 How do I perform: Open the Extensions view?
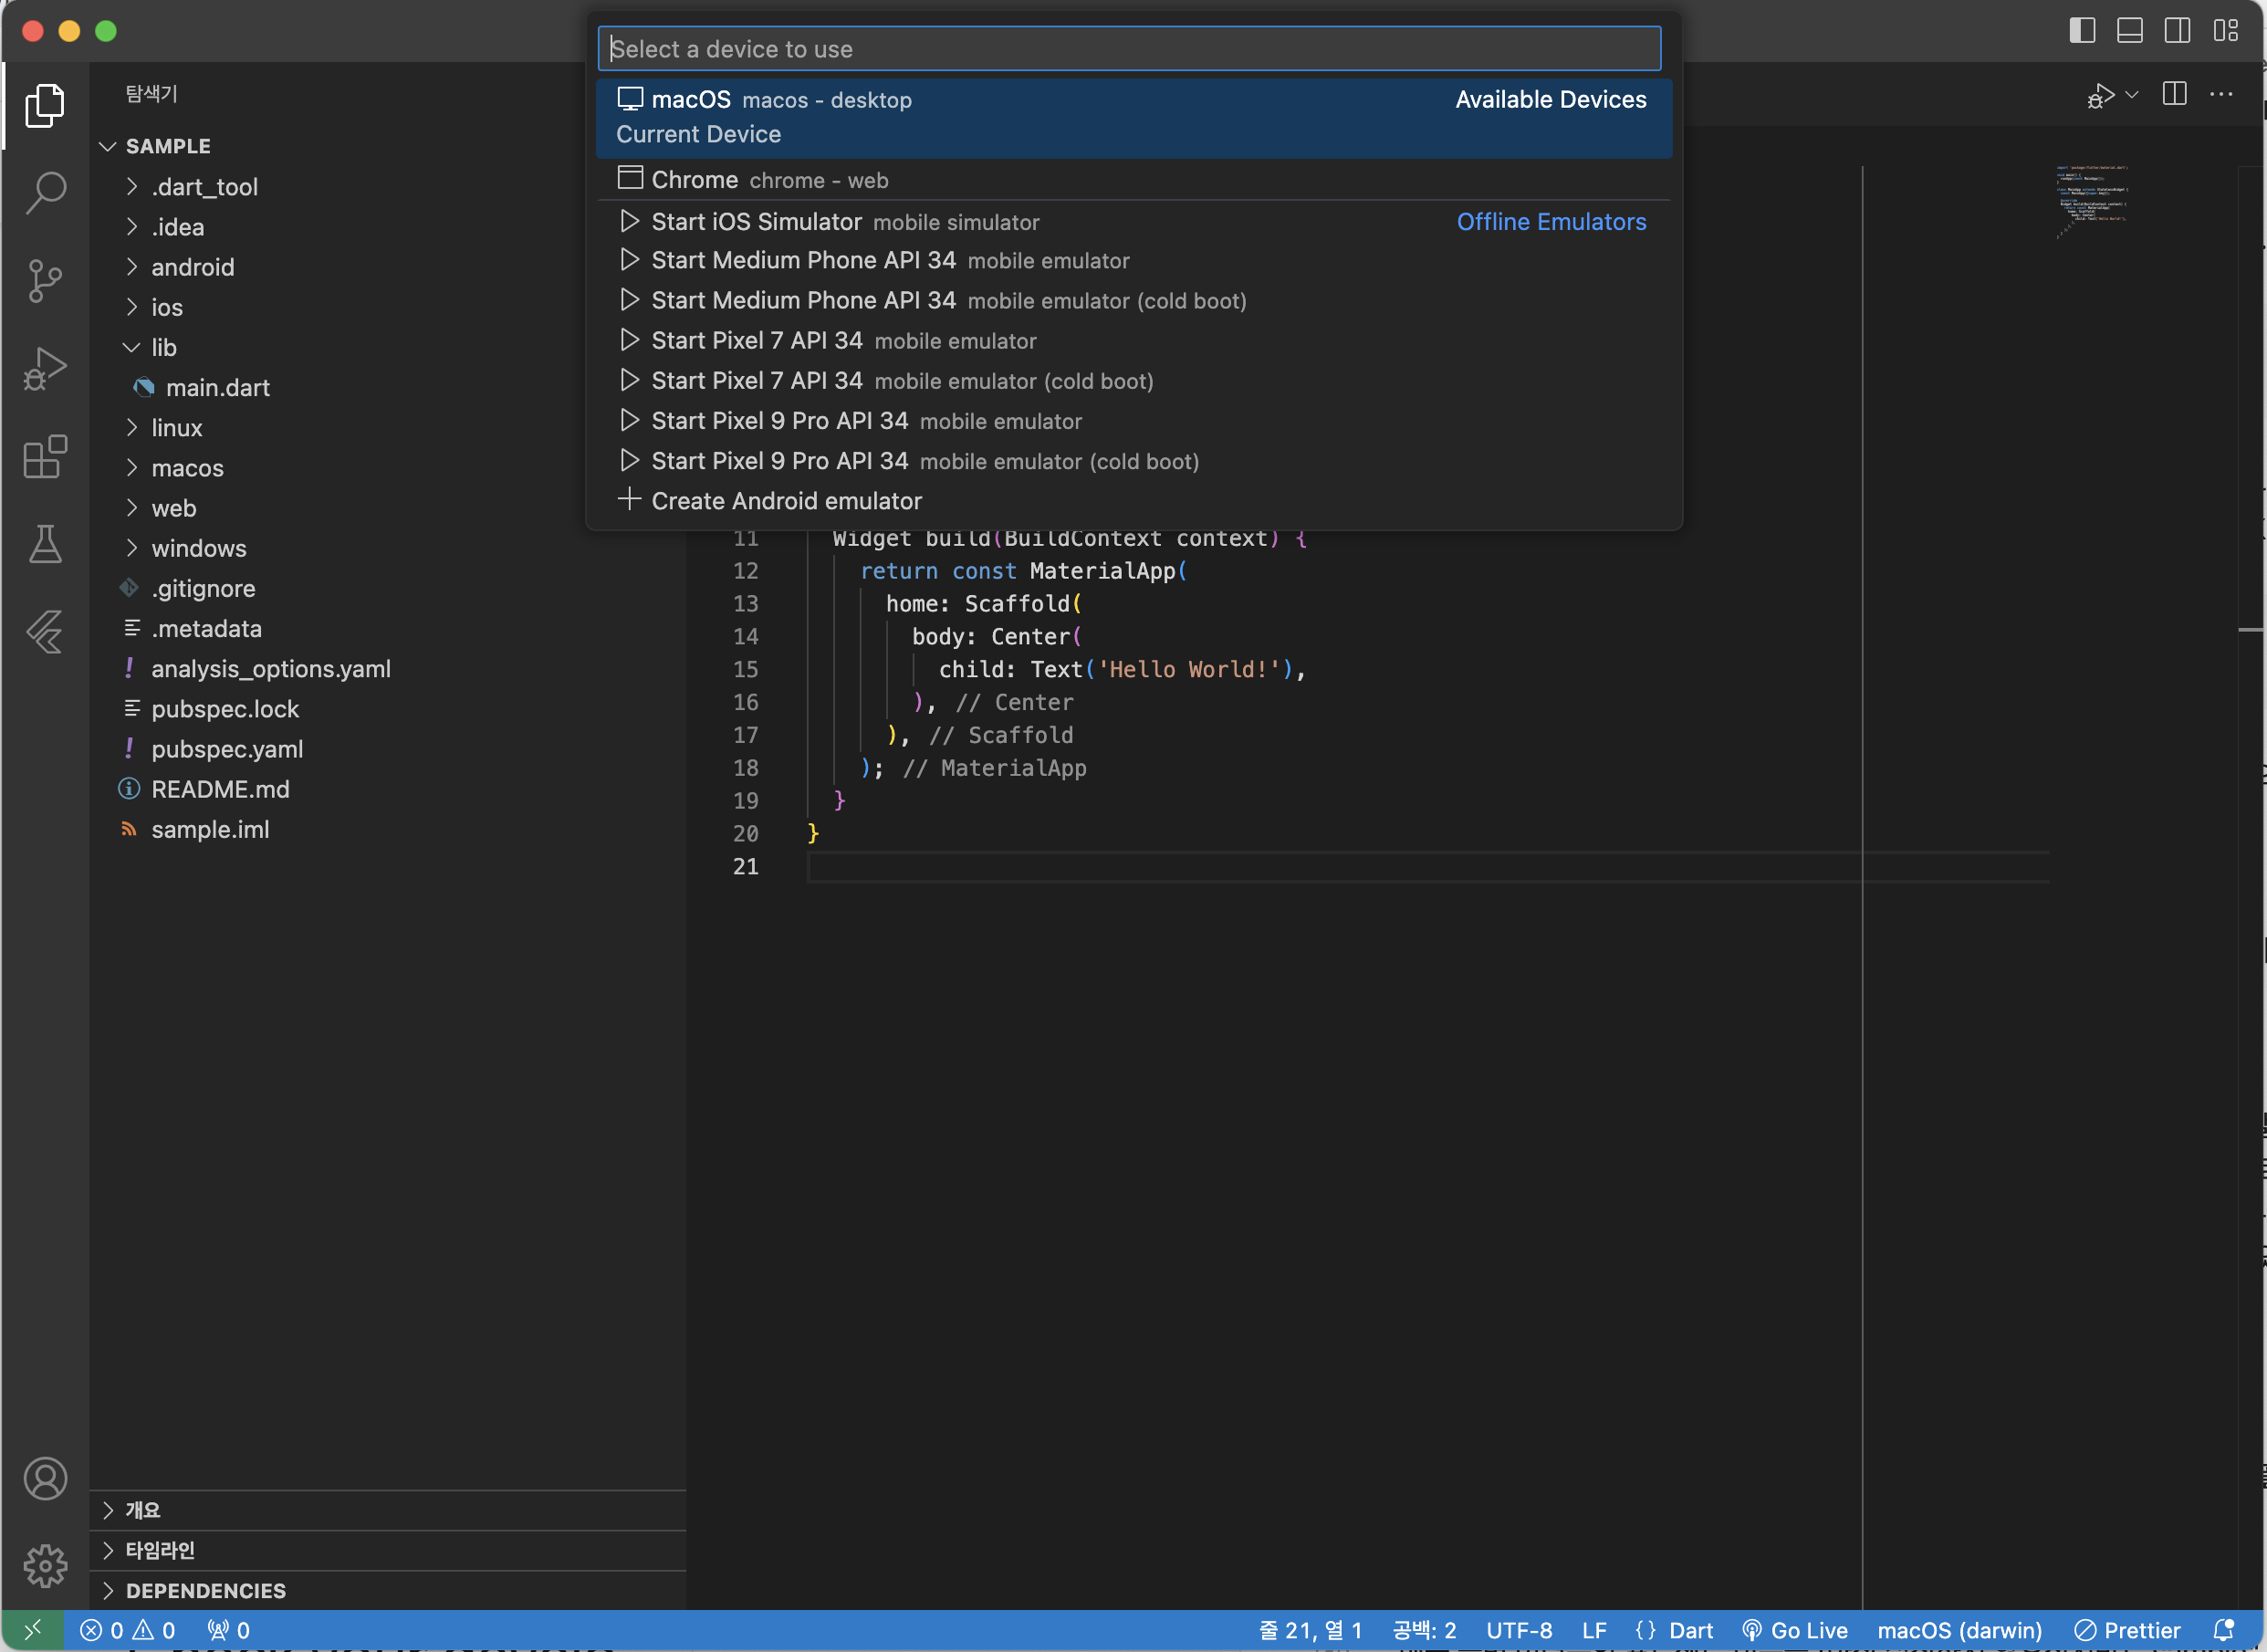click(x=45, y=457)
